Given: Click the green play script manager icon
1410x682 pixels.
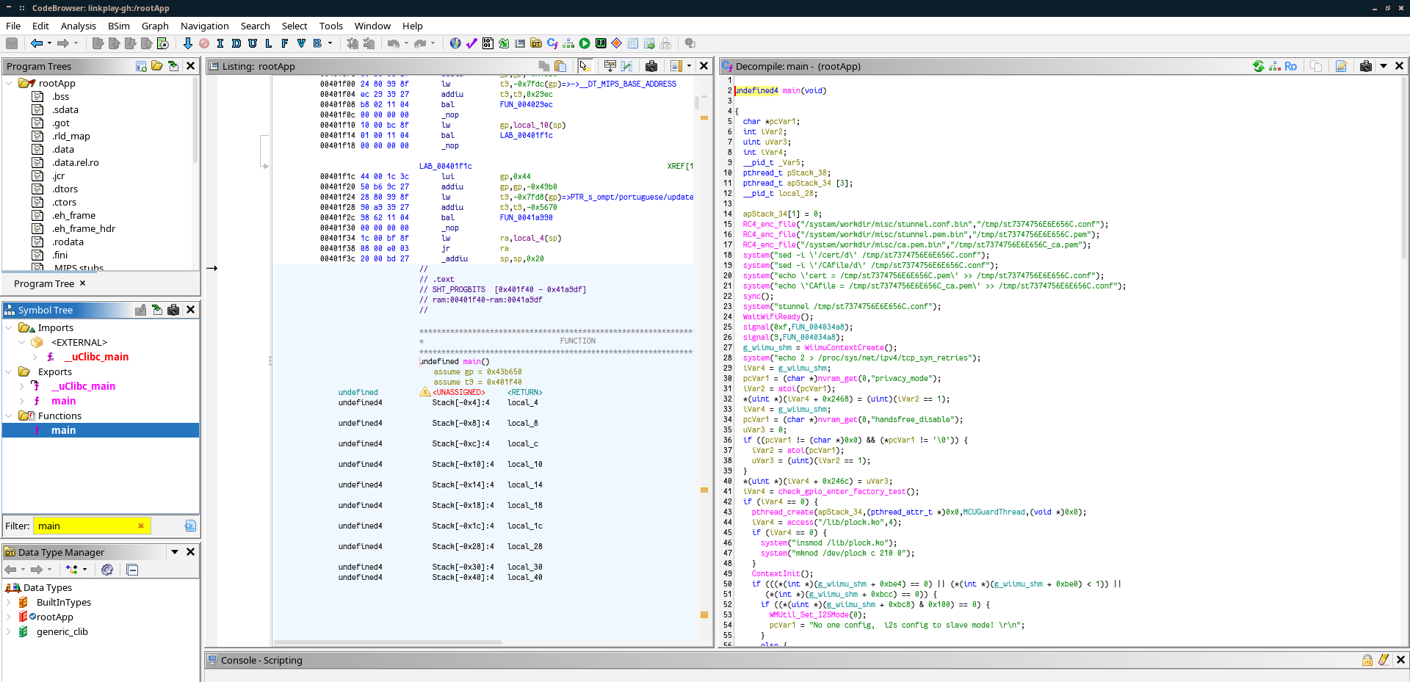Looking at the screenshot, I should (585, 43).
